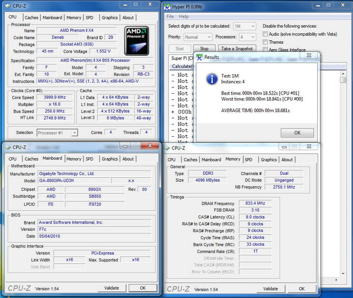Click the Results dialog title bar icon
This screenshot has height=298, width=353.
pos(200,57)
